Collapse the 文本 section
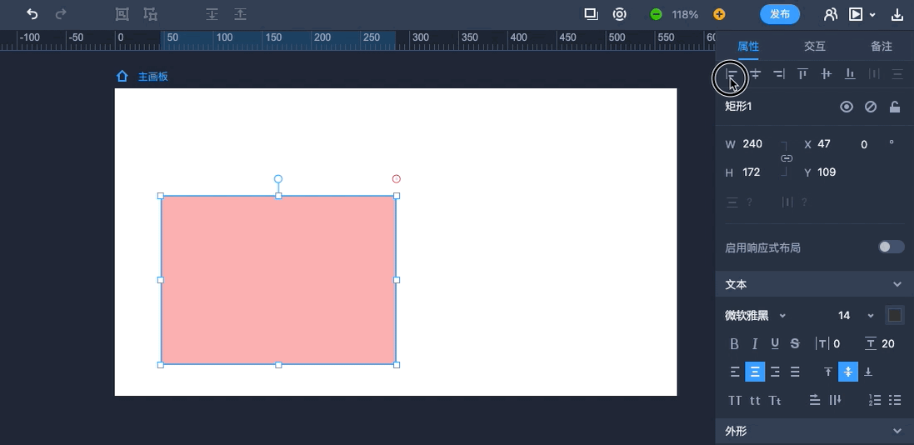This screenshot has height=445, width=914. pos(897,284)
